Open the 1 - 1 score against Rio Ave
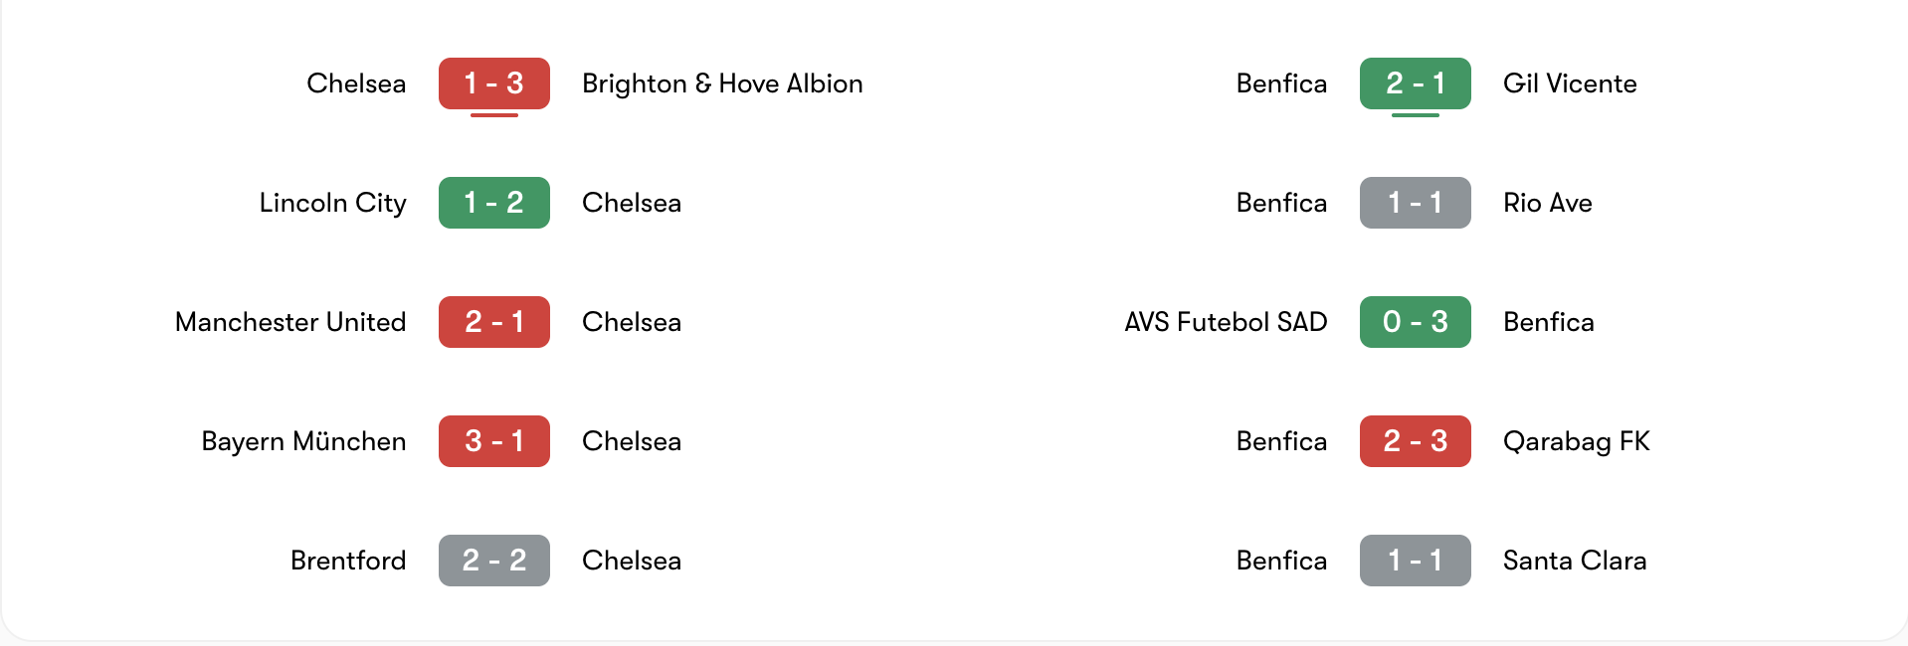Screen dimensions: 1908x646 (x=1415, y=203)
